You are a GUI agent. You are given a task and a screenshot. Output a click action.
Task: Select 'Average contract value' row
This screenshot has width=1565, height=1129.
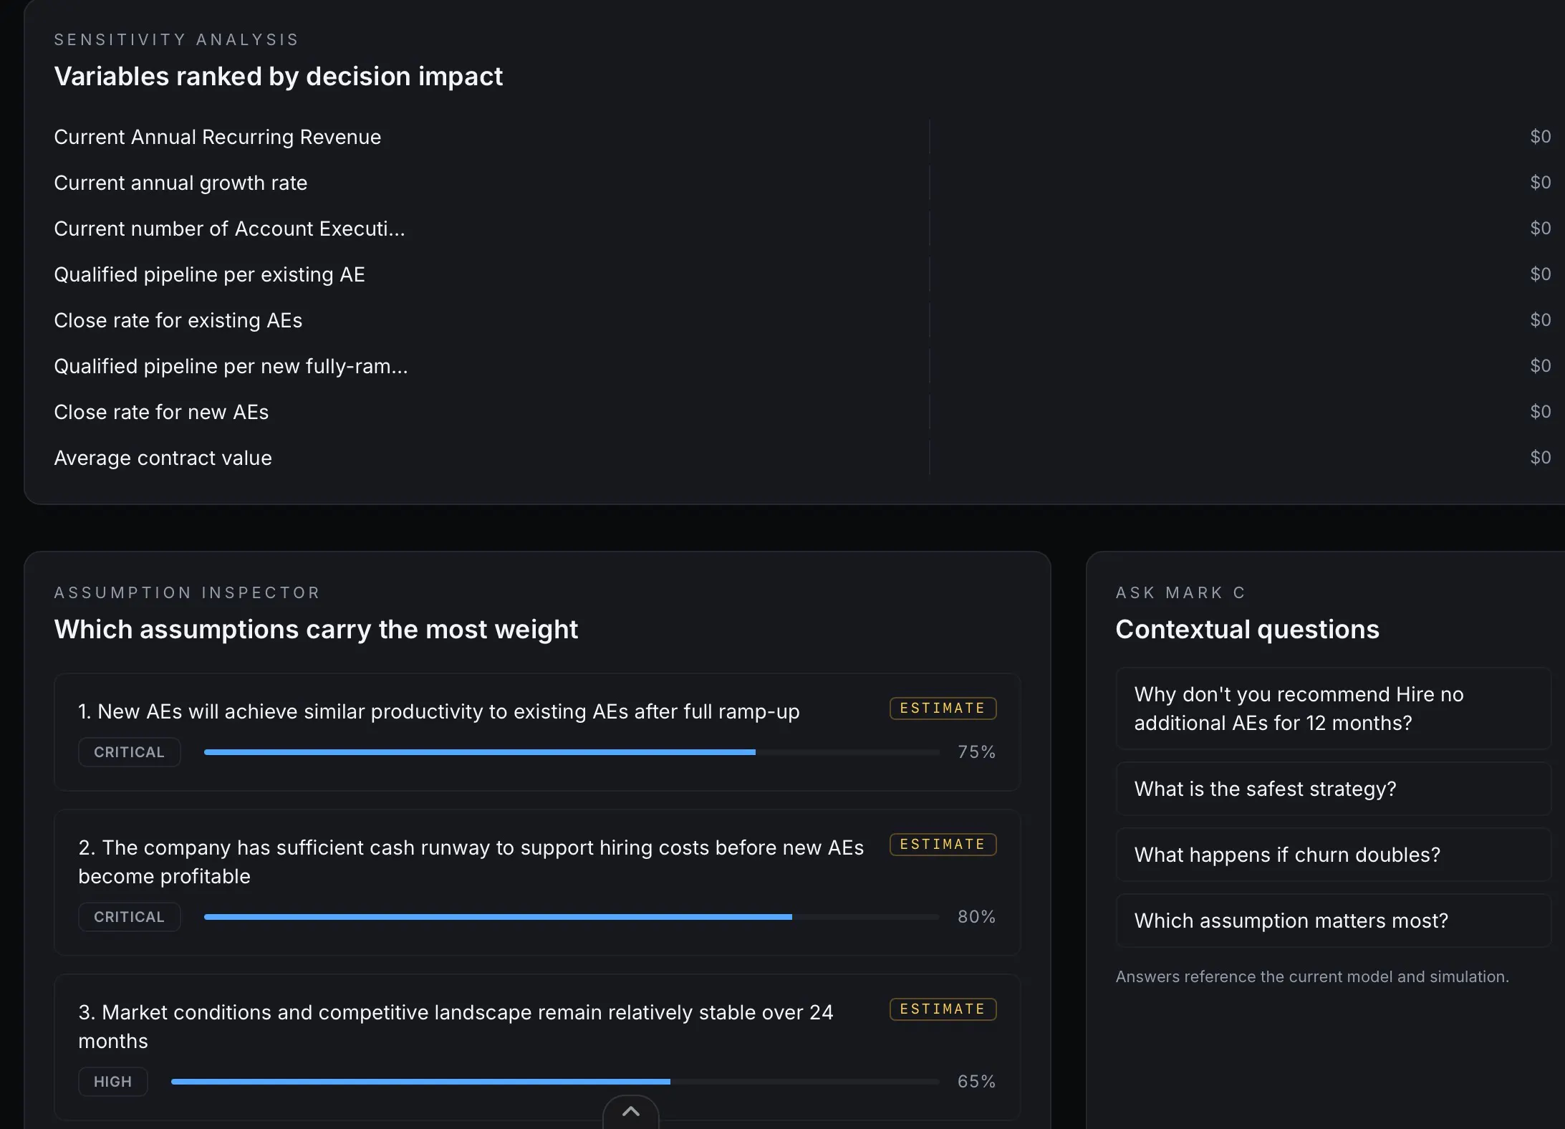802,458
